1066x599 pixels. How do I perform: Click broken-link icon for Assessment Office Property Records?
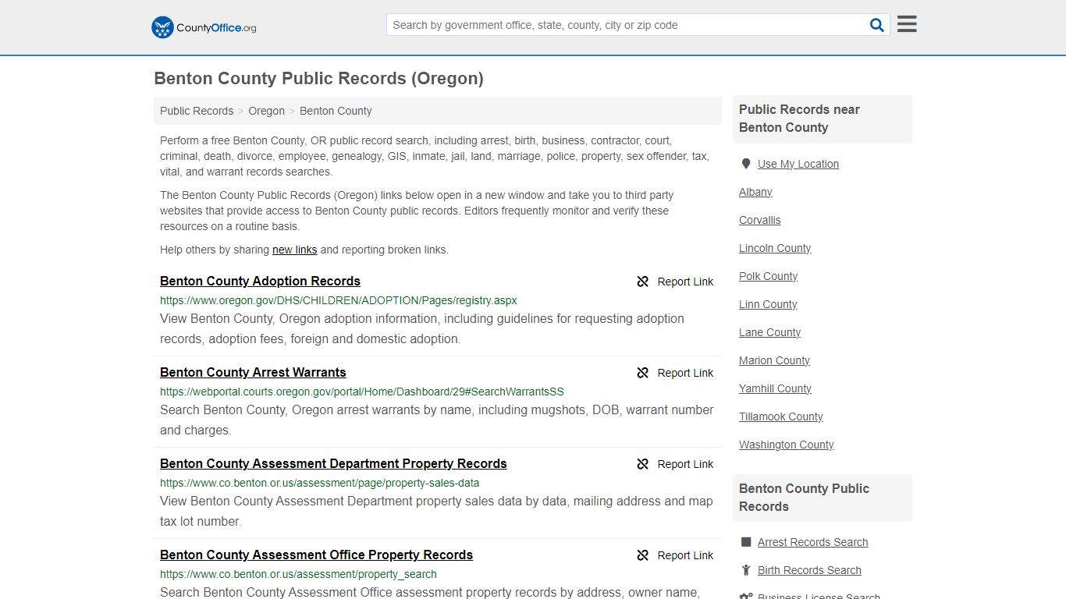click(643, 555)
